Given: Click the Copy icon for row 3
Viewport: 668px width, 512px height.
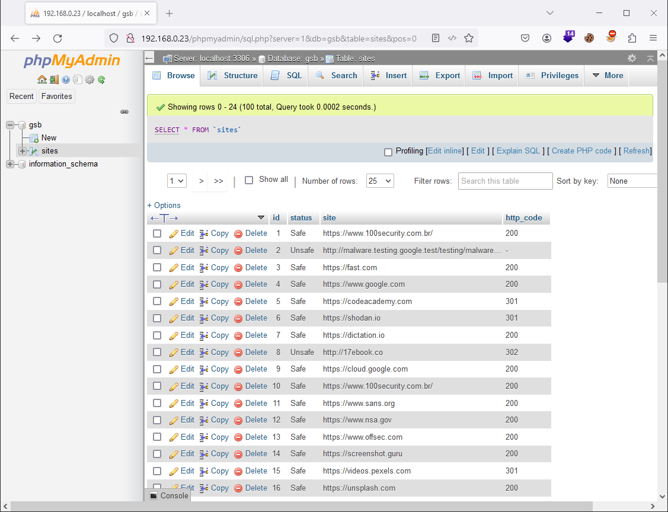Looking at the screenshot, I should coord(204,268).
